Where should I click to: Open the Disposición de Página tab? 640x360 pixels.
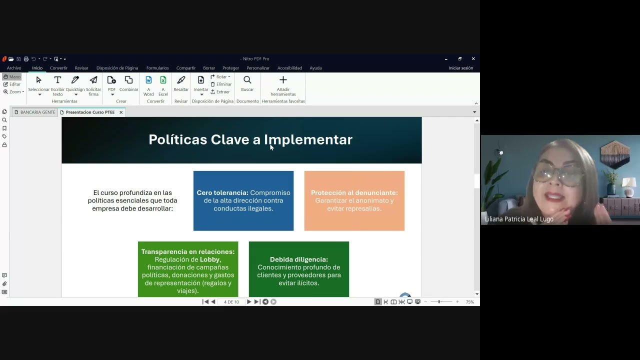[x=117, y=68]
